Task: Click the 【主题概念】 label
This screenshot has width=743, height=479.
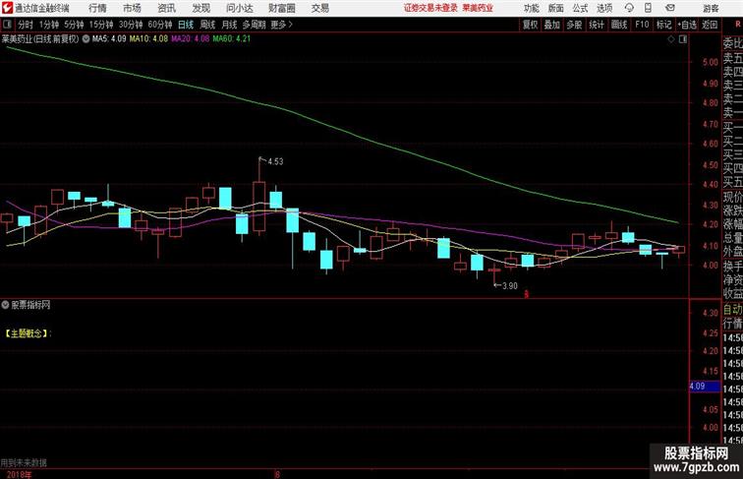Action: [x=27, y=333]
